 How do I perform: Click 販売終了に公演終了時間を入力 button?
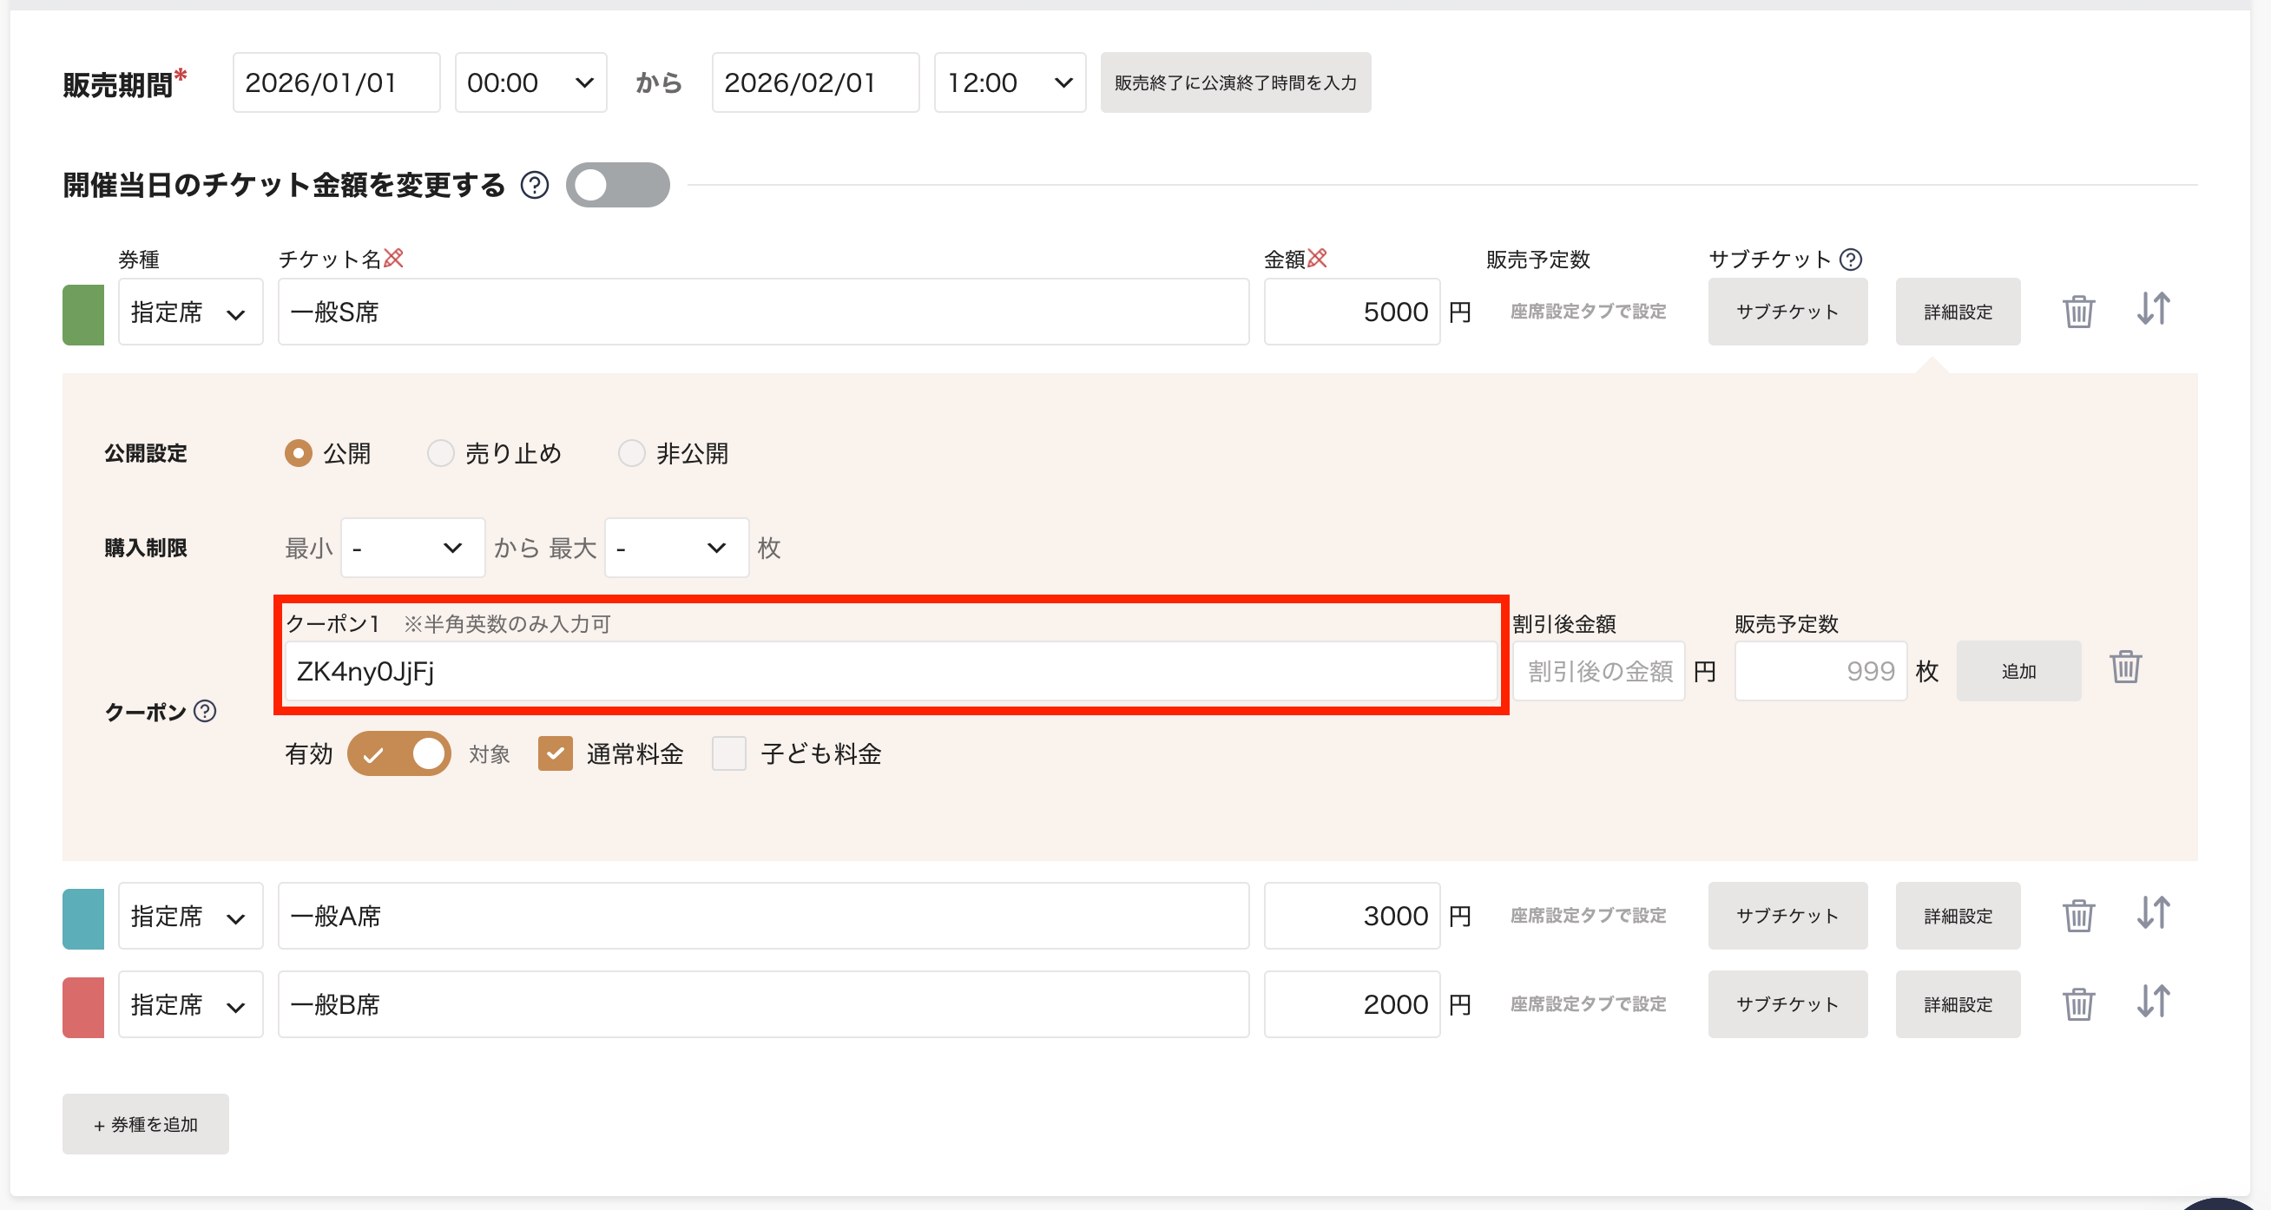(x=1234, y=82)
